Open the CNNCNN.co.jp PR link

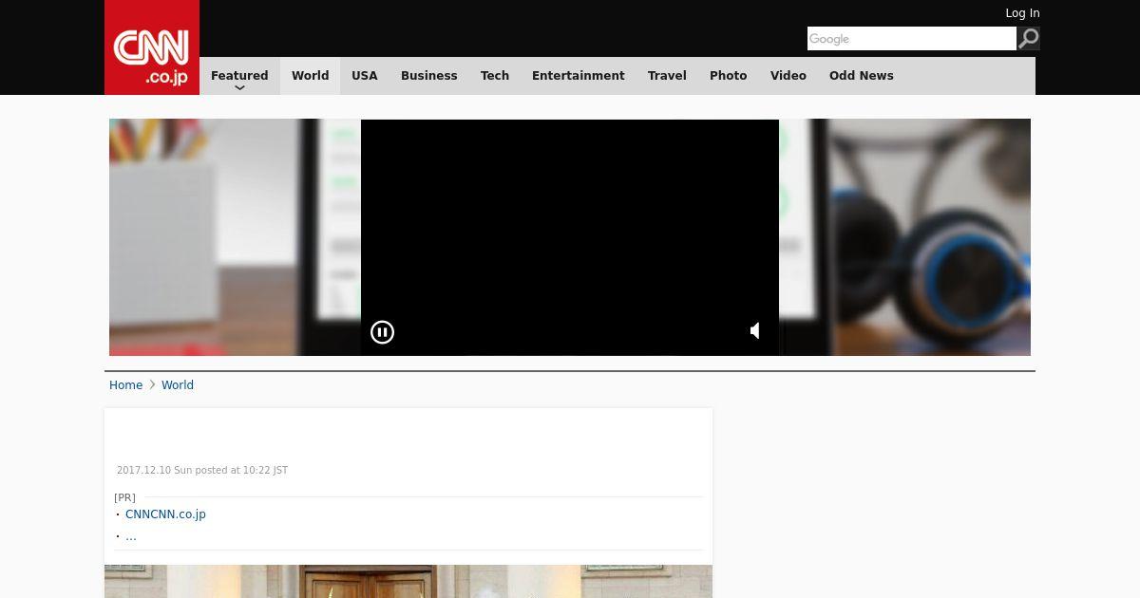(165, 514)
